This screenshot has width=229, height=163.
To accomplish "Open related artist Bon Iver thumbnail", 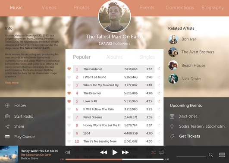I will coord(173,39).
